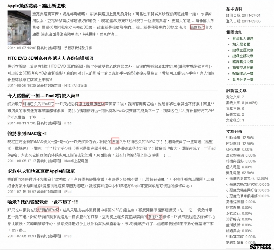Click 加入黑名單 to blacklist this user
The image size is (274, 250).
tap(241, 45)
